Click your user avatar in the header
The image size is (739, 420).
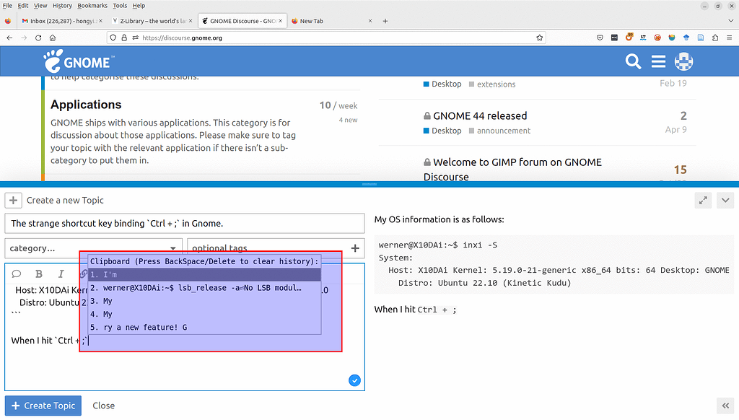pos(683,61)
